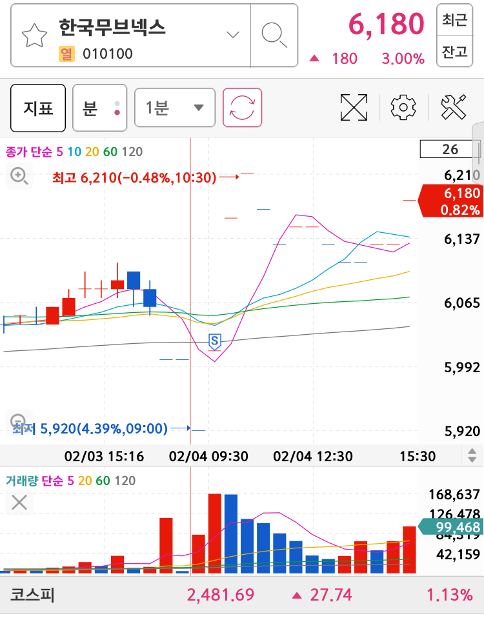The image size is (484, 618).
Task: Click the 99,468 volume tag on axis
Action: pos(450,527)
